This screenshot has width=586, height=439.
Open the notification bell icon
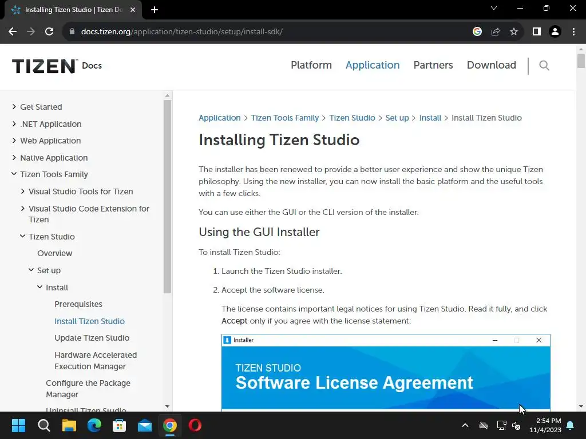(x=571, y=425)
